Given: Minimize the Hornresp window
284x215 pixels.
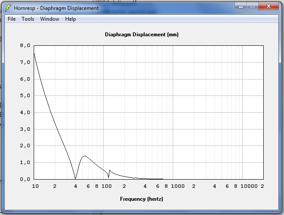Looking at the screenshot, I should pyautogui.click(x=240, y=6).
